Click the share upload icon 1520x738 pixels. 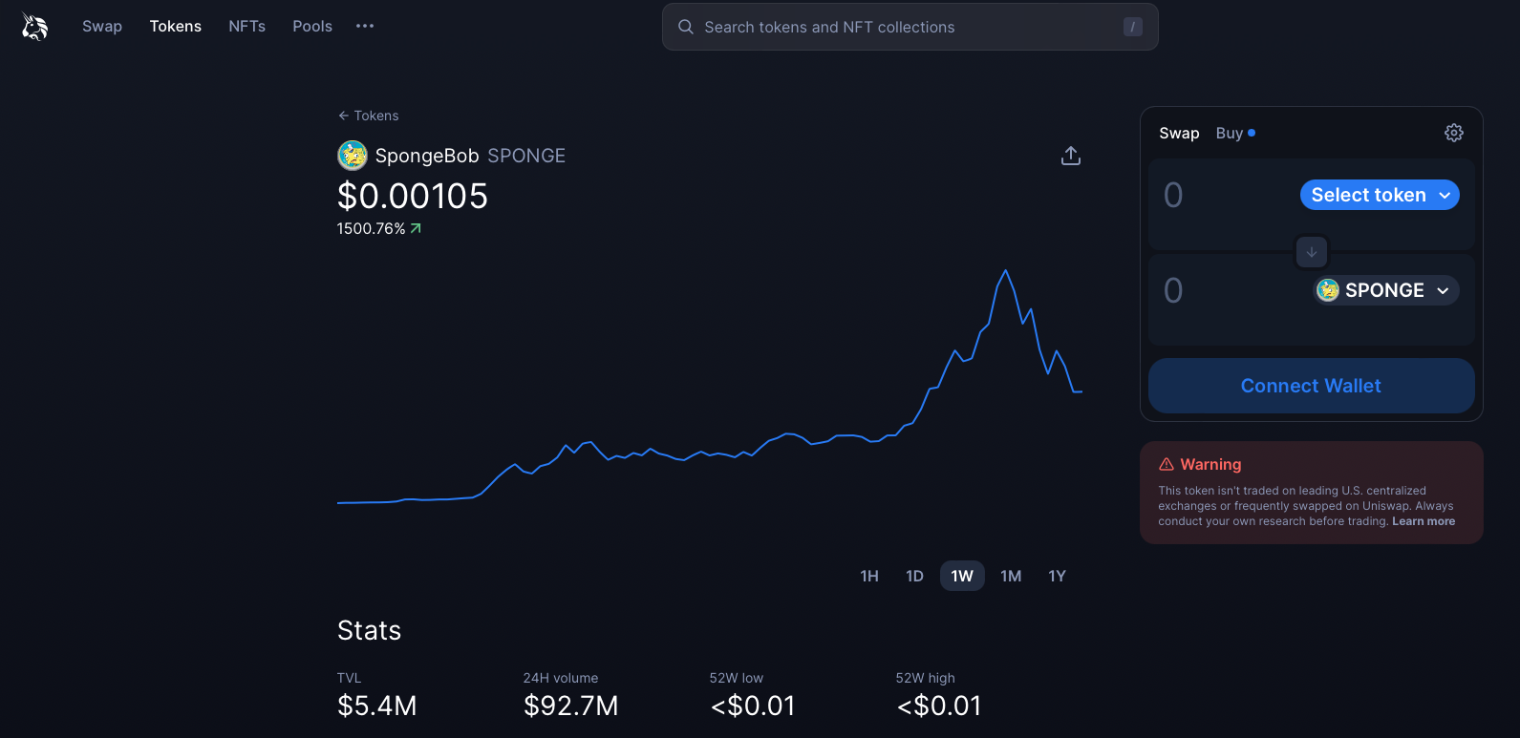(1071, 156)
